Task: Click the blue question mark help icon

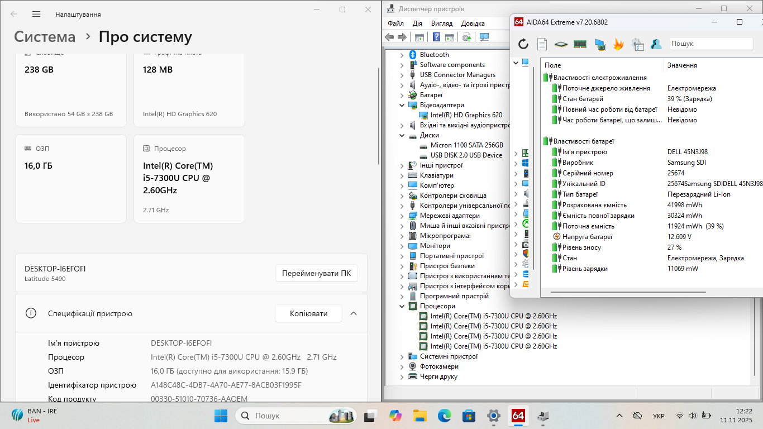Action: coord(436,37)
